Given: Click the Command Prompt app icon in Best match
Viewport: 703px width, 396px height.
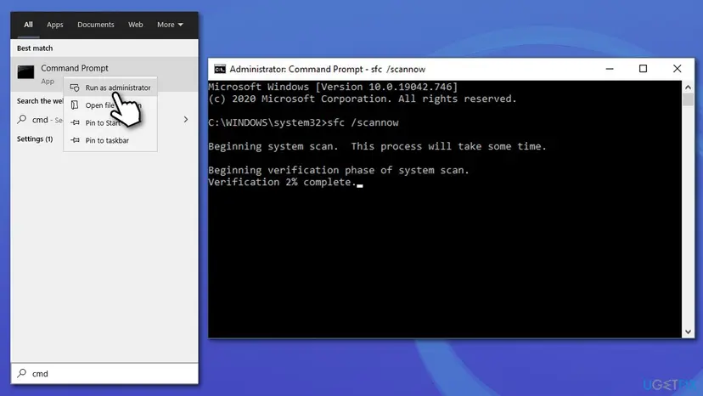Looking at the screenshot, I should pos(25,72).
